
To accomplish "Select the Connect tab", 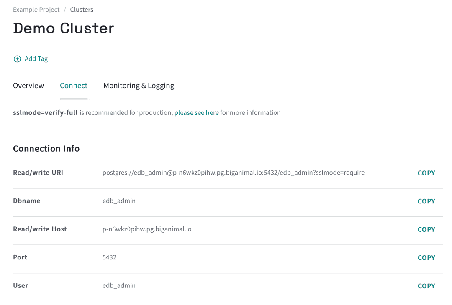I will (74, 85).
